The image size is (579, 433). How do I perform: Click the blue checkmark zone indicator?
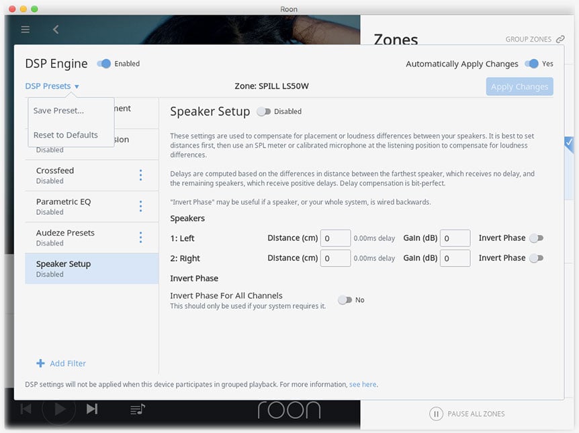tap(569, 143)
